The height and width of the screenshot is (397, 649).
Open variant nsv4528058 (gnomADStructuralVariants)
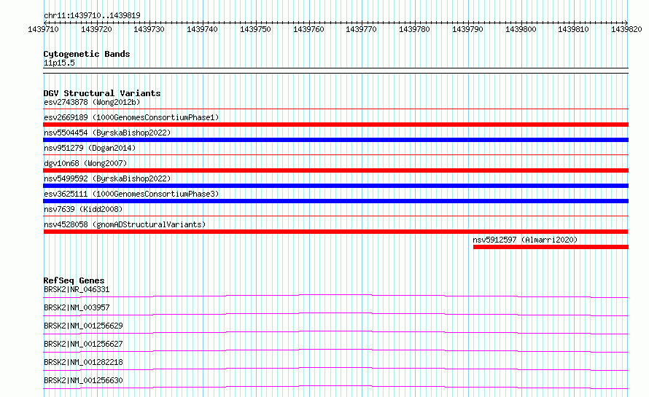125,224
